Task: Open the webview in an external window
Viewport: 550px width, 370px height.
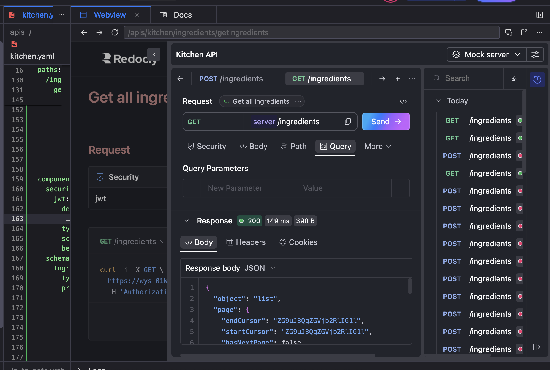Action: tap(524, 32)
